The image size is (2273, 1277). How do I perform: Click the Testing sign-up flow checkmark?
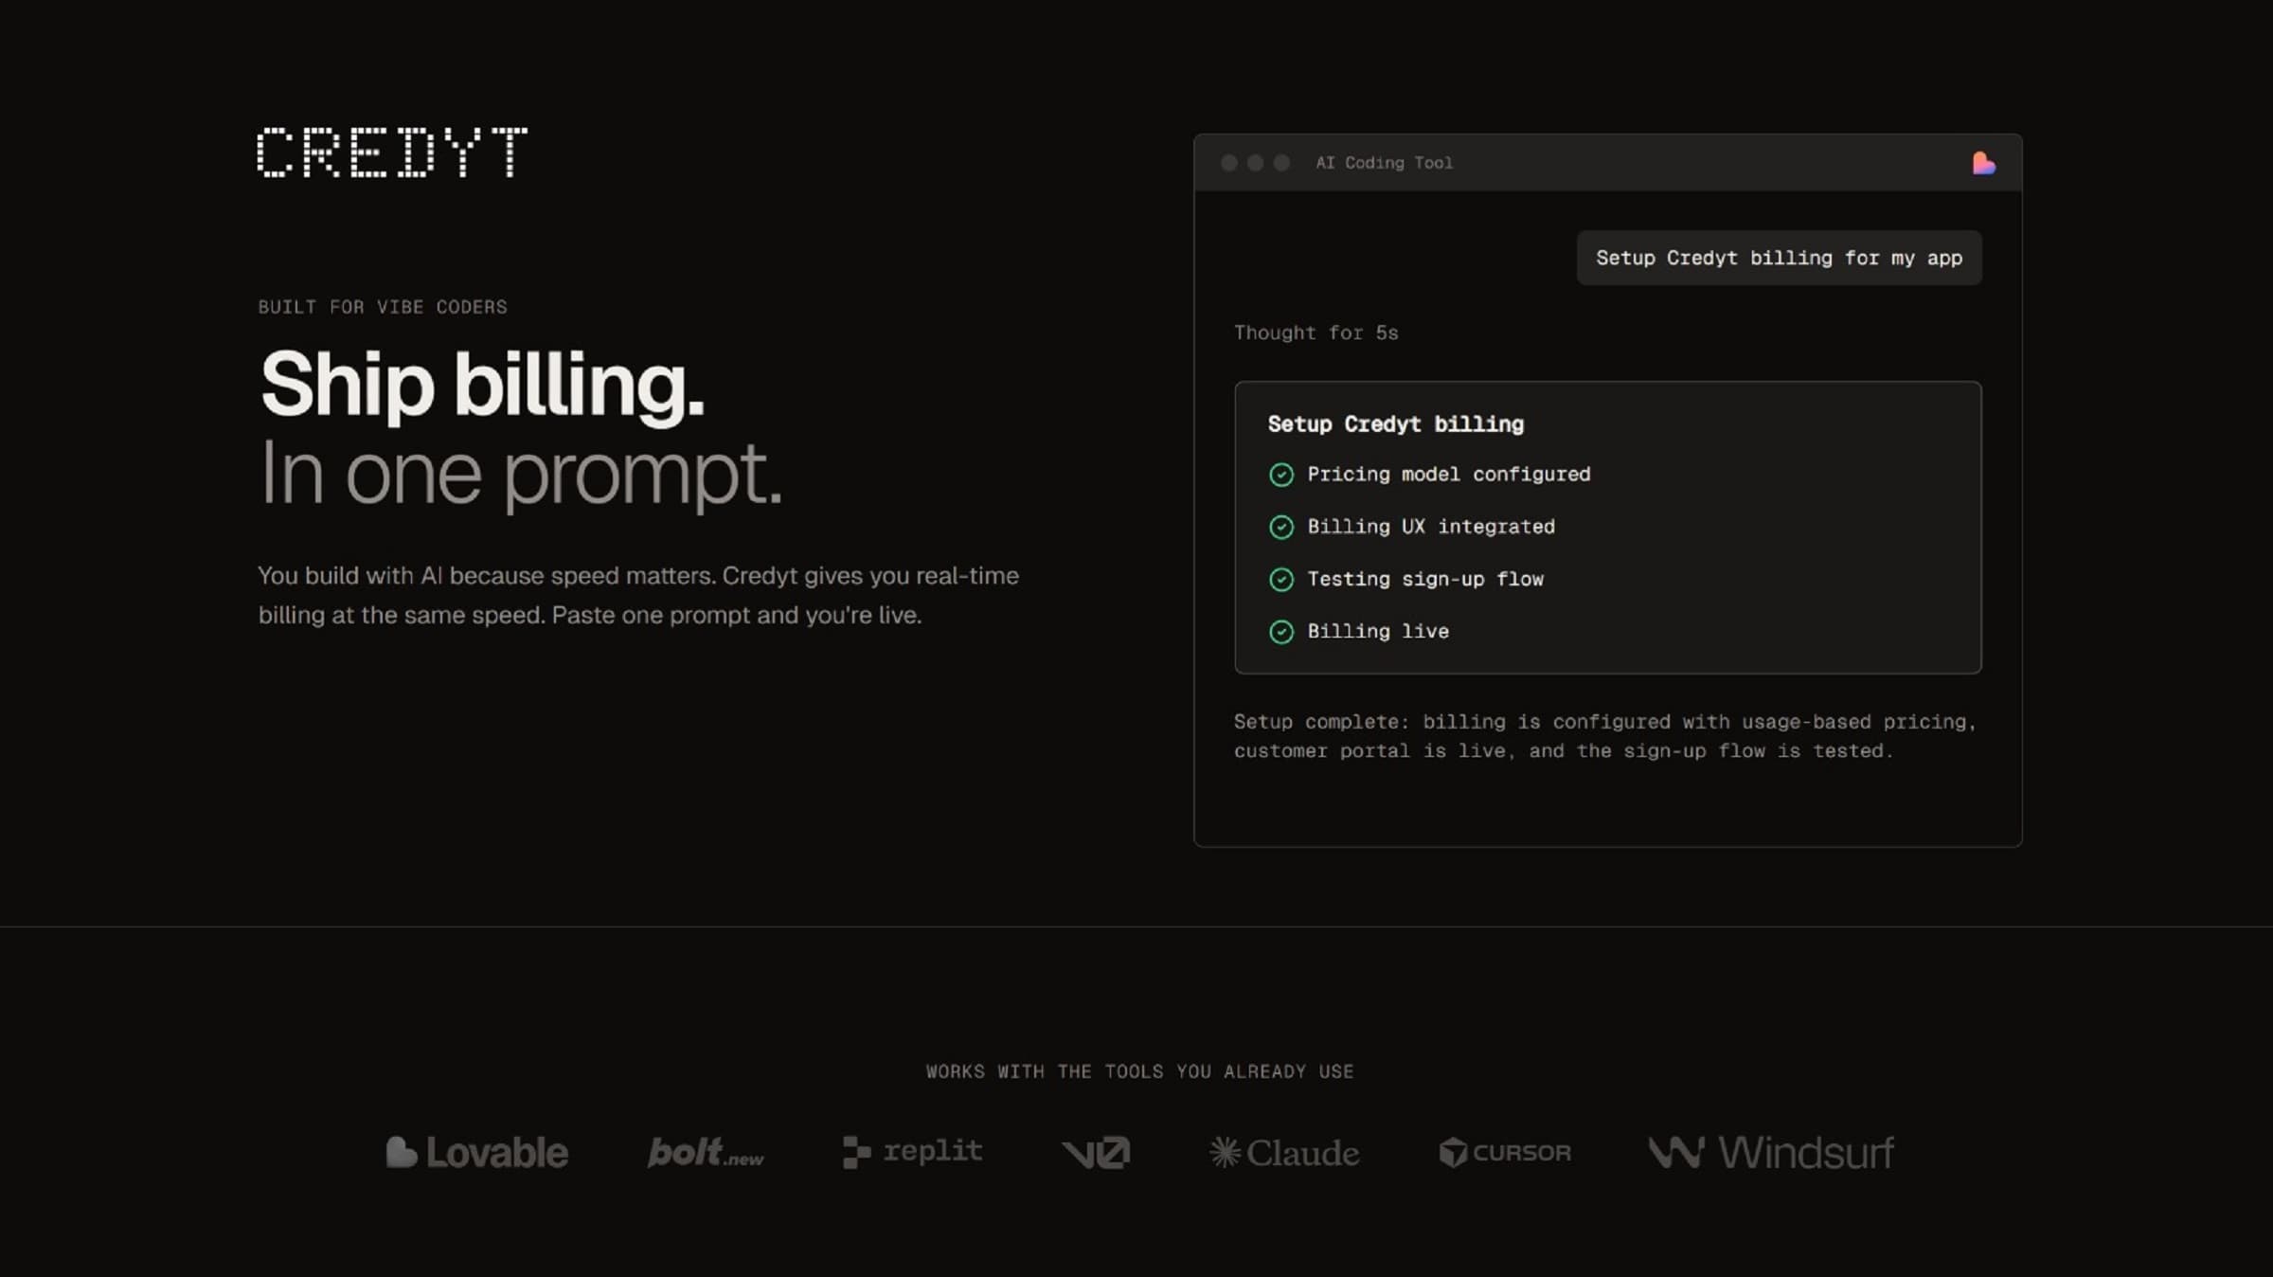point(1280,579)
